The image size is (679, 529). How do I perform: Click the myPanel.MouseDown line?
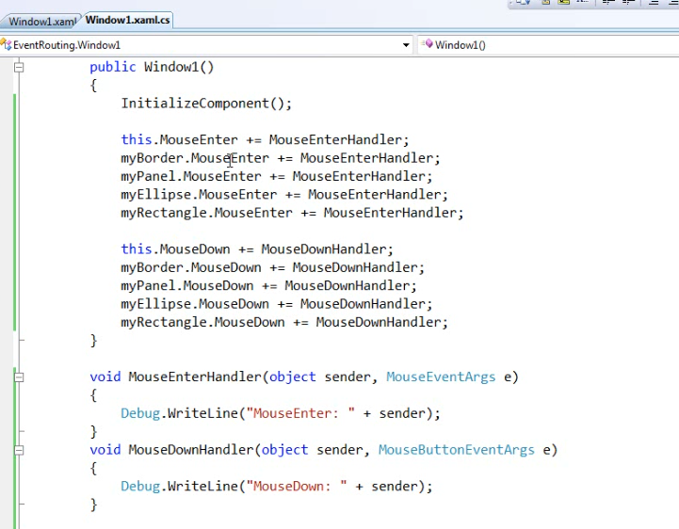268,286
